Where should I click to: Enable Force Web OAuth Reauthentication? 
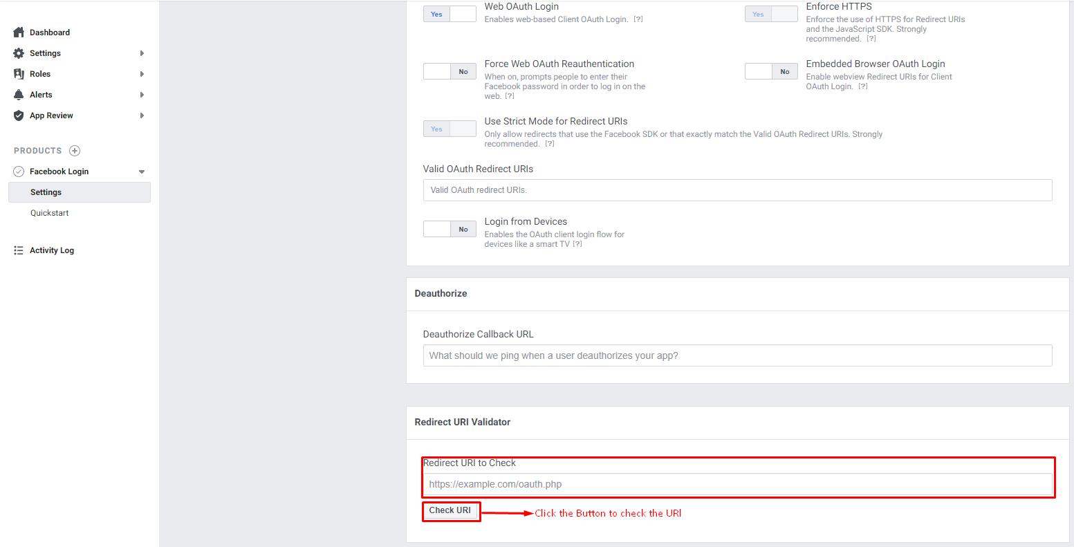pos(450,71)
